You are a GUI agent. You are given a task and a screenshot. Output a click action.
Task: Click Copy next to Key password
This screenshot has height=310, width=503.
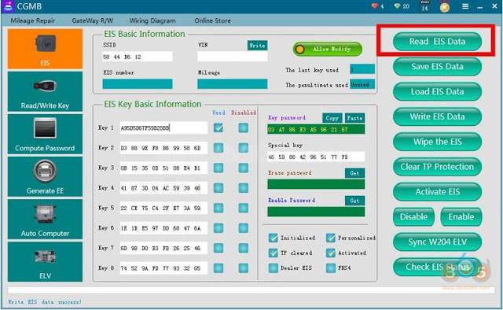point(332,118)
